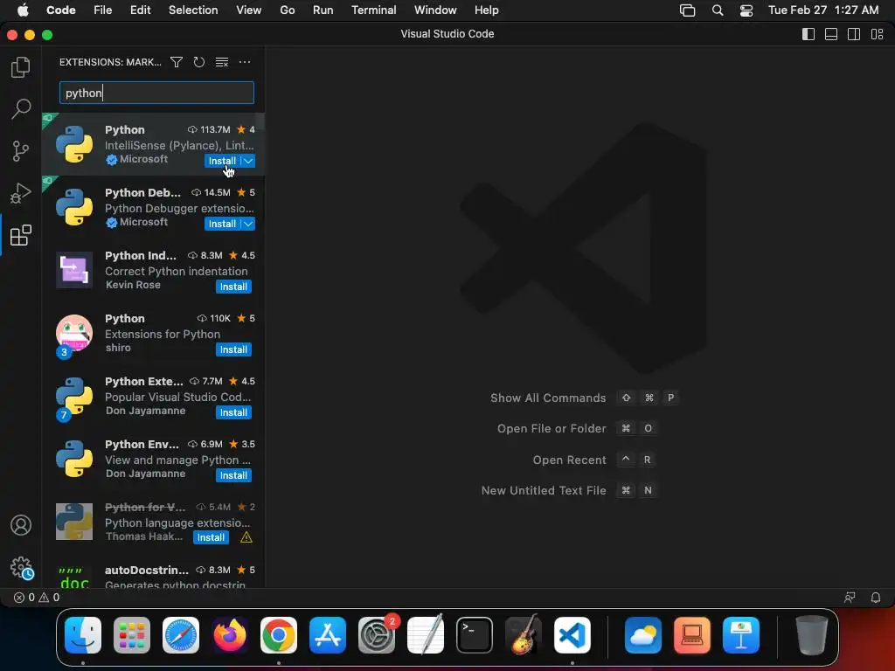Refresh the extensions list
Image resolution: width=895 pixels, height=671 pixels.
coord(198,62)
